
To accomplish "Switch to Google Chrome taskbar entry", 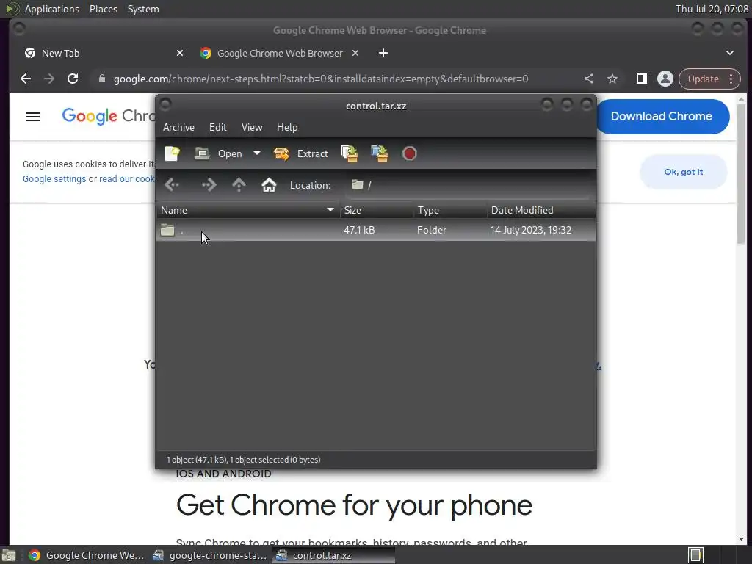I will pos(87,555).
